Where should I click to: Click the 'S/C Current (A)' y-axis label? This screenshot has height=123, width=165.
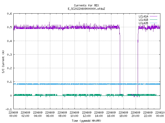(3, 62)
